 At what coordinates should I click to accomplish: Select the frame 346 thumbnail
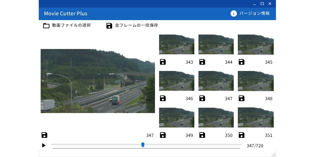177,81
